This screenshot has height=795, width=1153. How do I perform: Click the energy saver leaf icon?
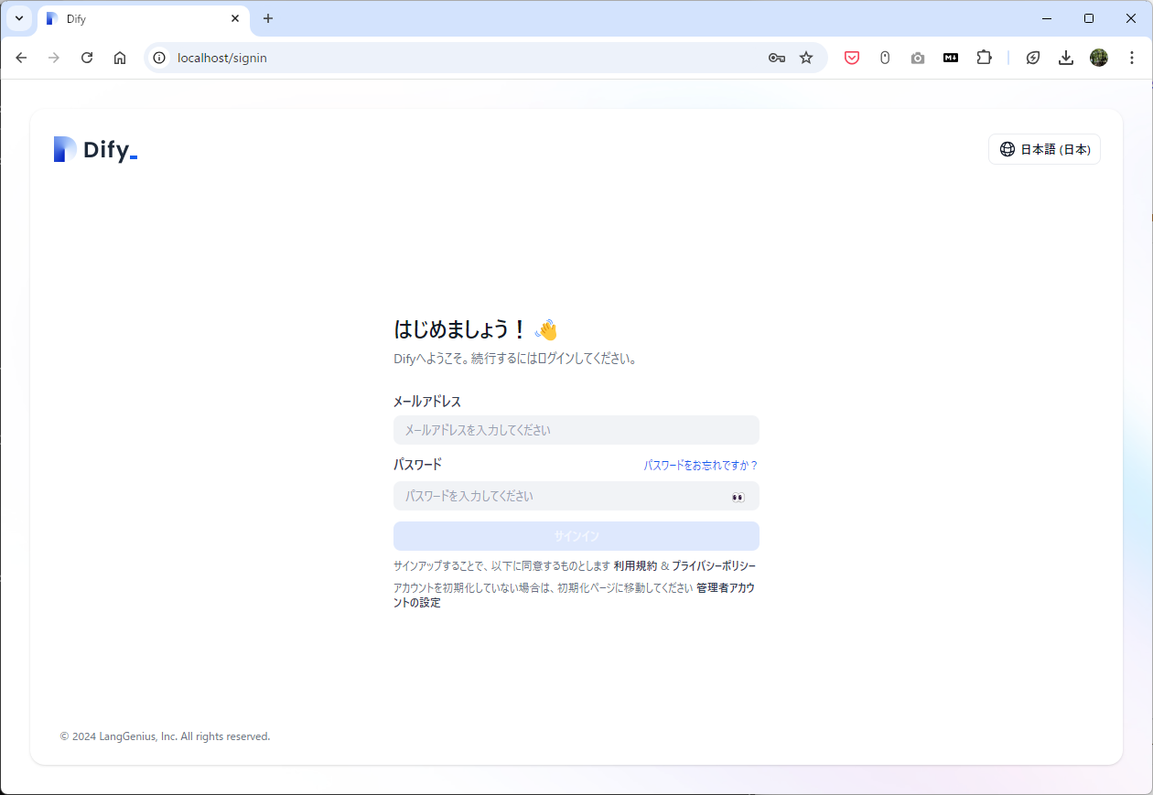click(1032, 57)
